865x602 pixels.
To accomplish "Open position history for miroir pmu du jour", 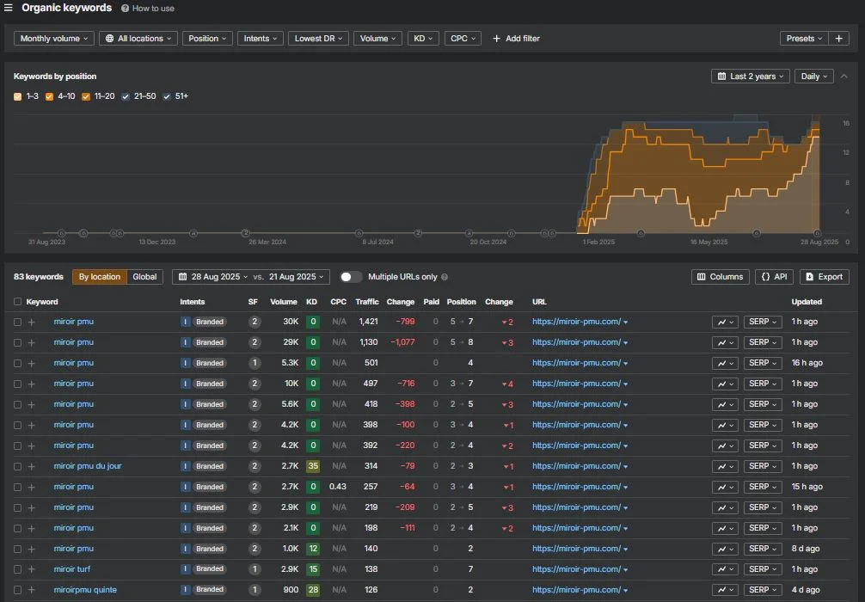I will tap(725, 467).
